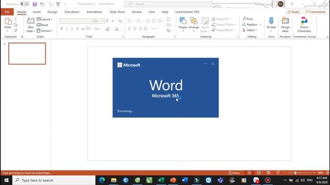The height and width of the screenshot is (185, 330).
Task: Switch to Reading view icon
Action: (x=268, y=173)
